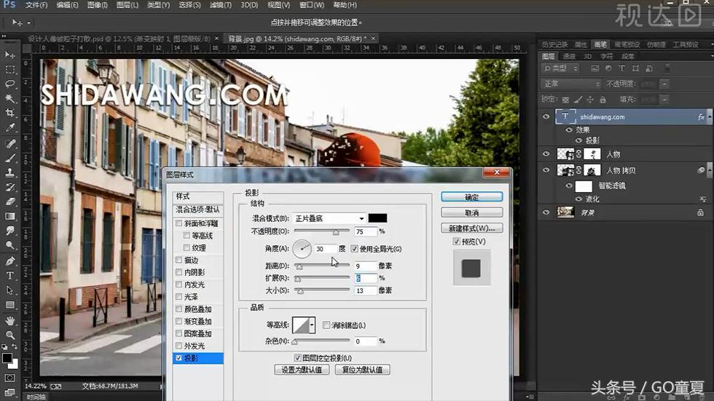Select the Brush tool
This screenshot has width=714, height=401.
[9, 158]
